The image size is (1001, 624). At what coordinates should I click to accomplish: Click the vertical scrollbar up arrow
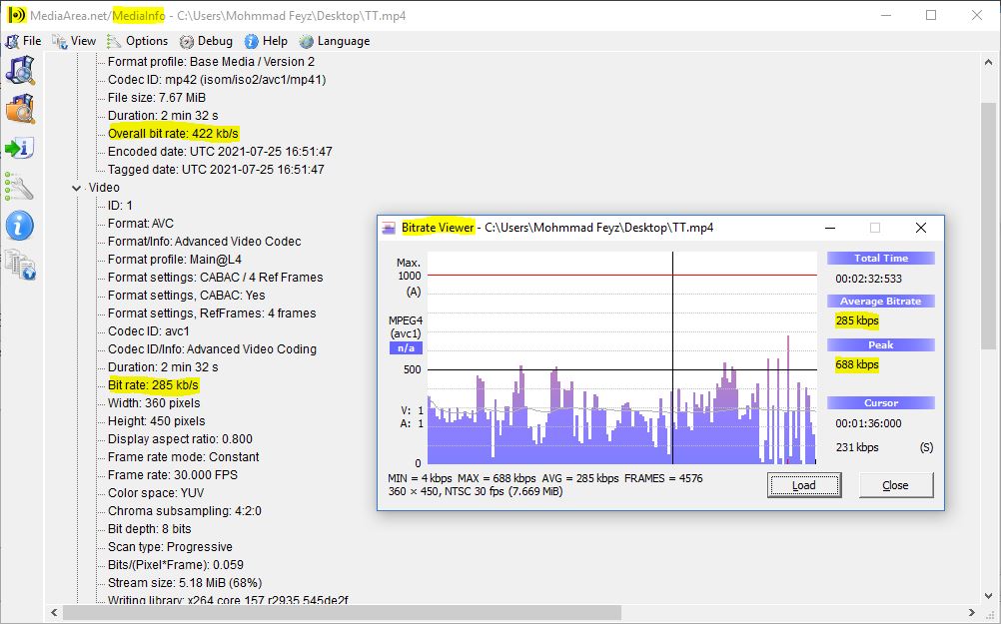point(988,63)
